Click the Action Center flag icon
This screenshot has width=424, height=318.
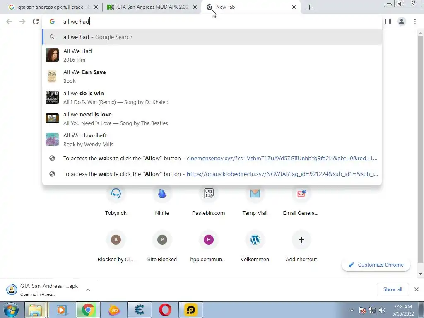(x=362, y=310)
